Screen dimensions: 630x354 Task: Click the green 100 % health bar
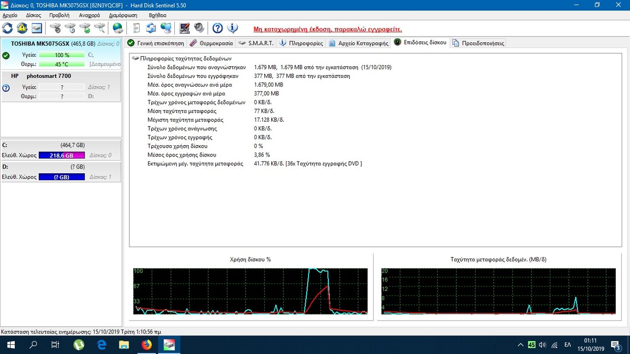pos(62,55)
